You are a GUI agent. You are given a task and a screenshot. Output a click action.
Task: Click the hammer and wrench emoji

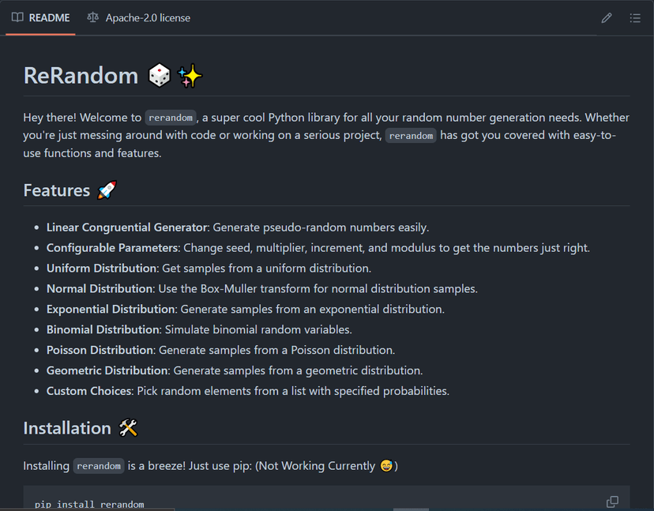click(128, 428)
